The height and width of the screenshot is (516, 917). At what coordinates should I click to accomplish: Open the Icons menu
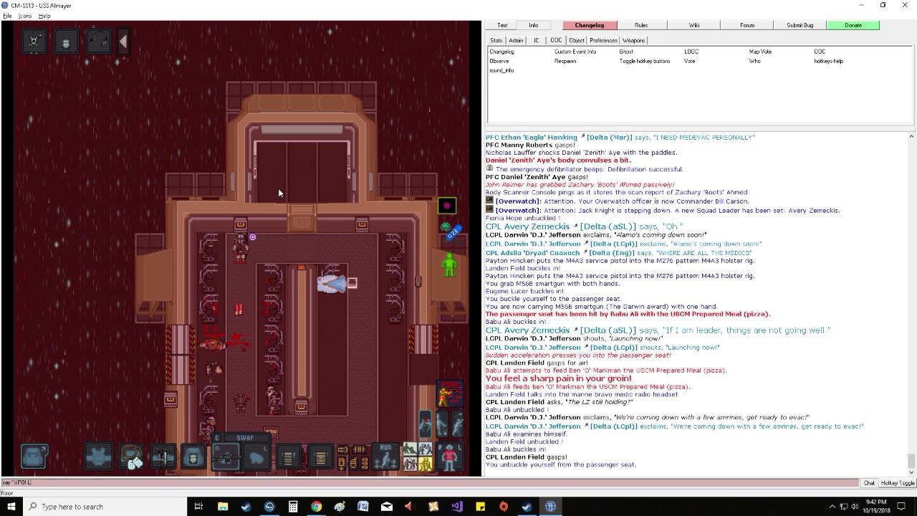tap(25, 16)
